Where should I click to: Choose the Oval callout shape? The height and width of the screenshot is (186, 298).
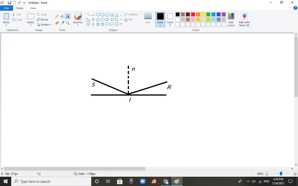point(112,24)
